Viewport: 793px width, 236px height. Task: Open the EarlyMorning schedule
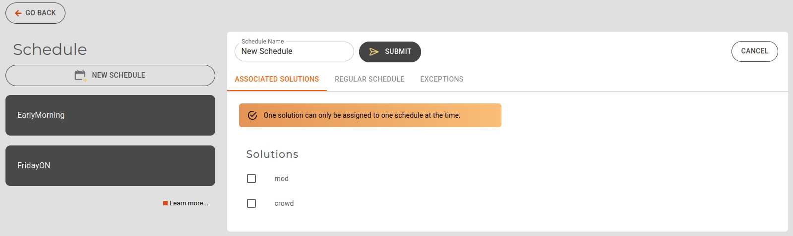click(110, 115)
